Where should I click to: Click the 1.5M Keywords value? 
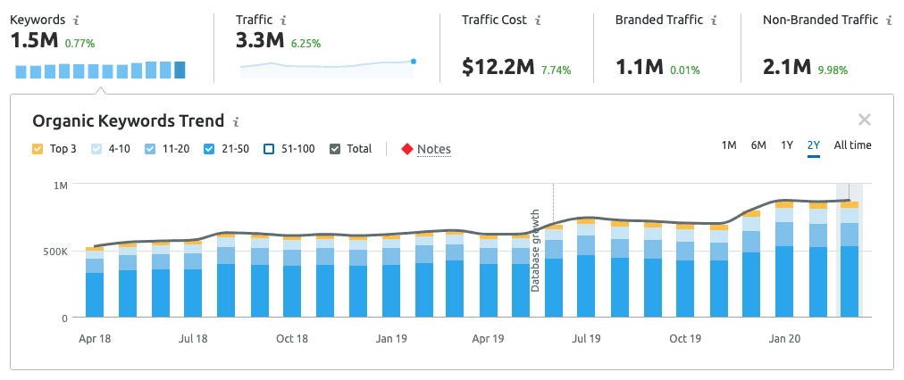(35, 41)
